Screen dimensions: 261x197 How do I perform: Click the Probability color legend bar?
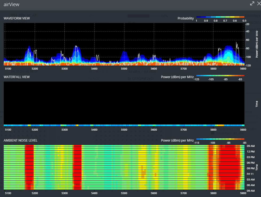[220, 17]
